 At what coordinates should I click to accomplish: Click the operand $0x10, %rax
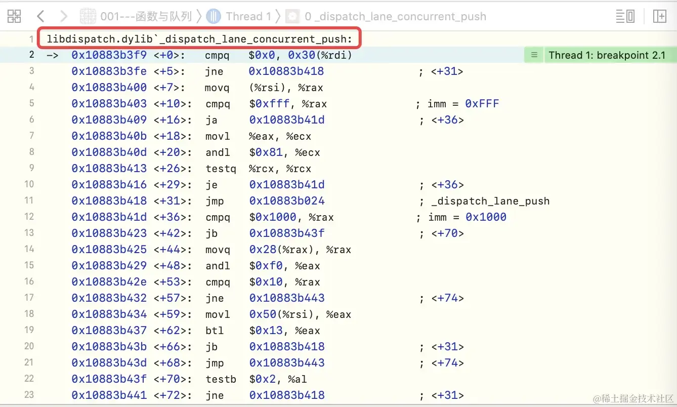coord(284,282)
